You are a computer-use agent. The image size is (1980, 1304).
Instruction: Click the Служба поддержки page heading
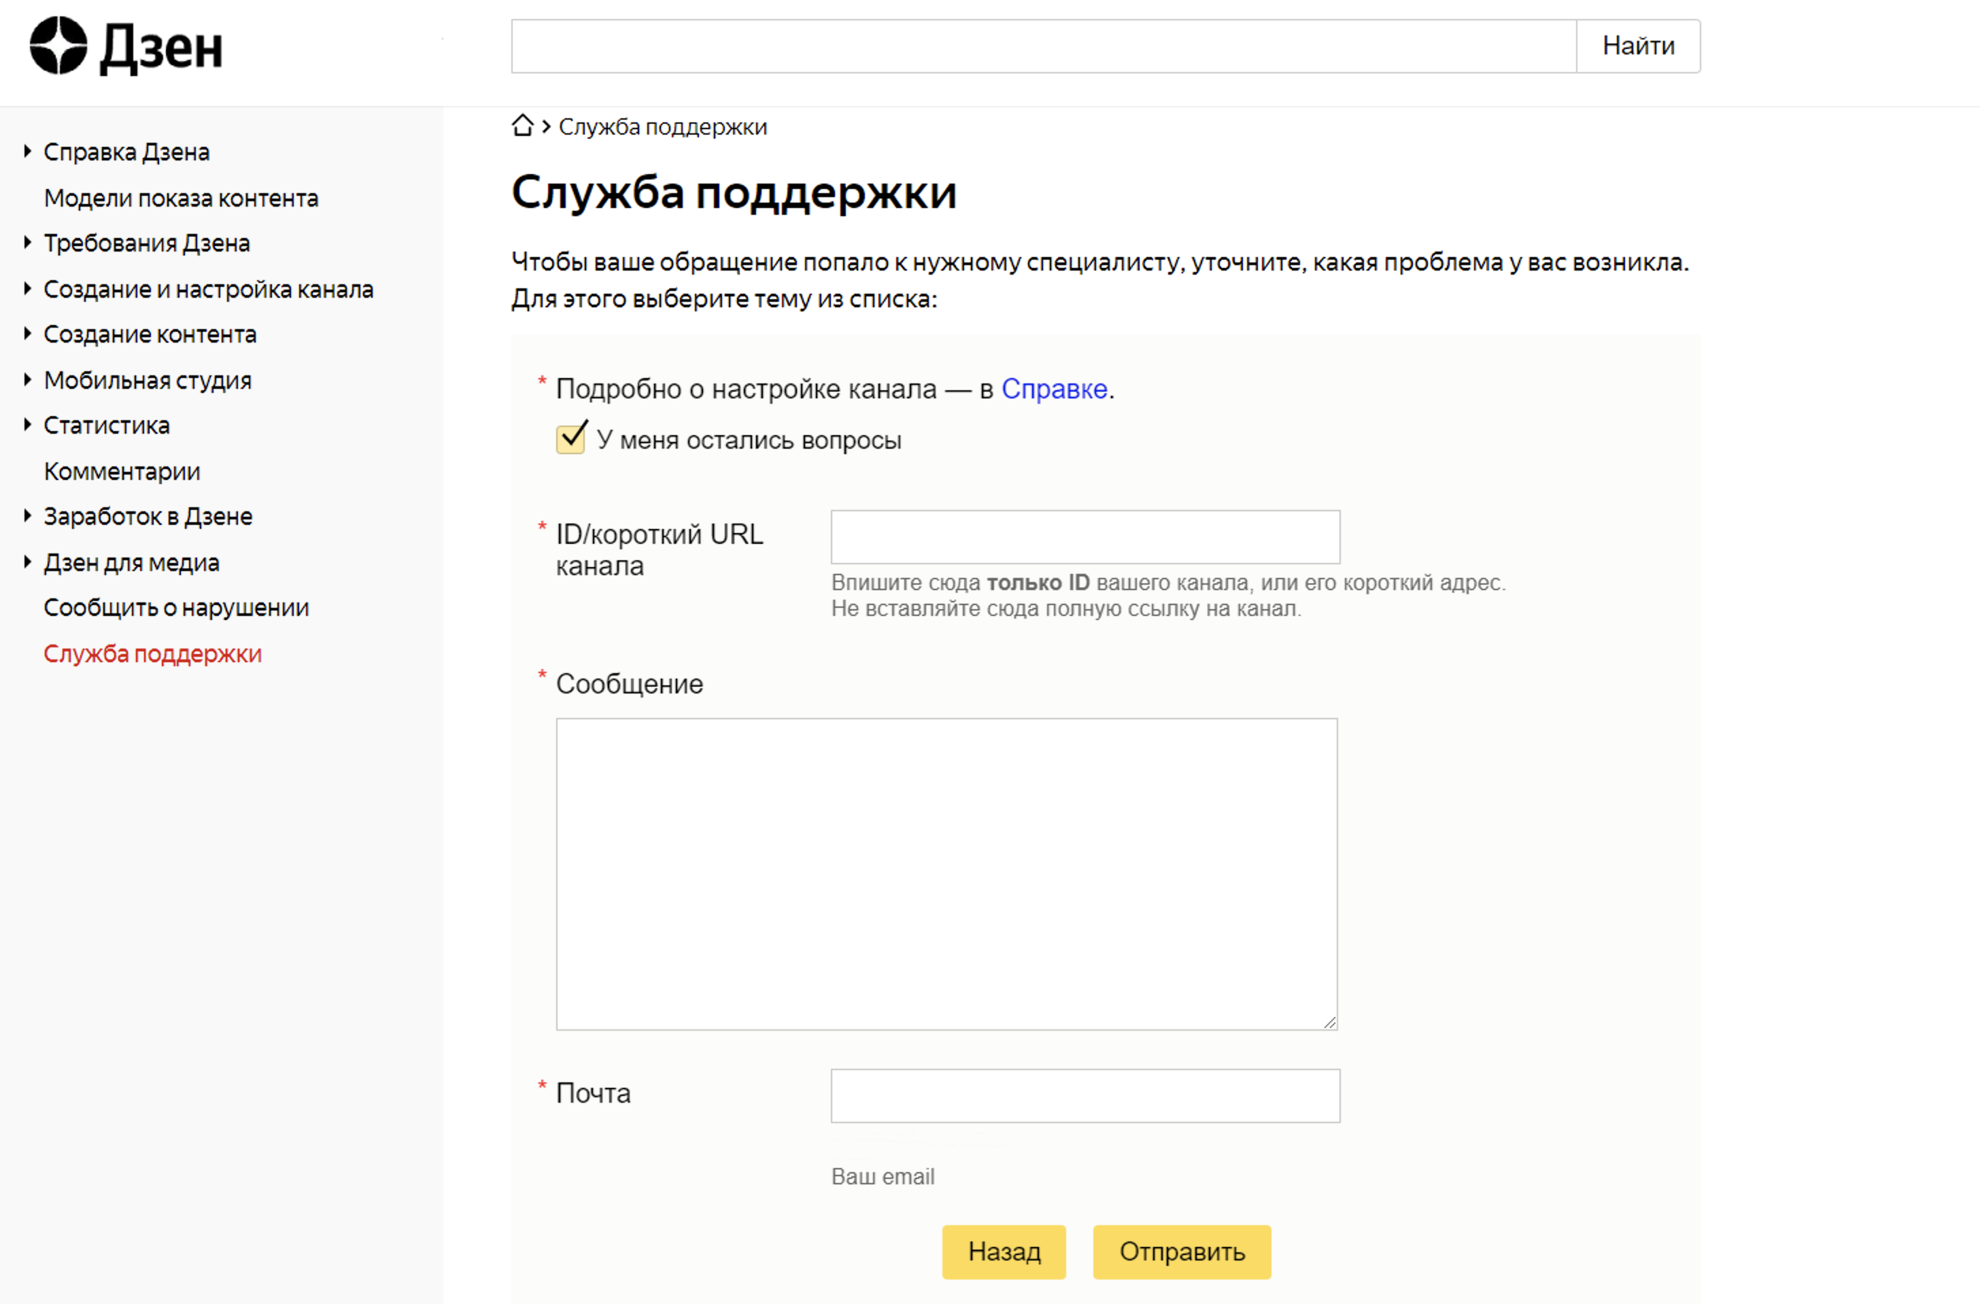coord(734,192)
